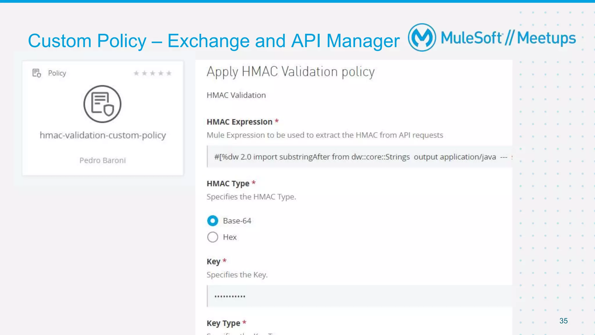Image resolution: width=595 pixels, height=335 pixels.
Task: Click the HMAC Expression input field
Action: pos(360,157)
